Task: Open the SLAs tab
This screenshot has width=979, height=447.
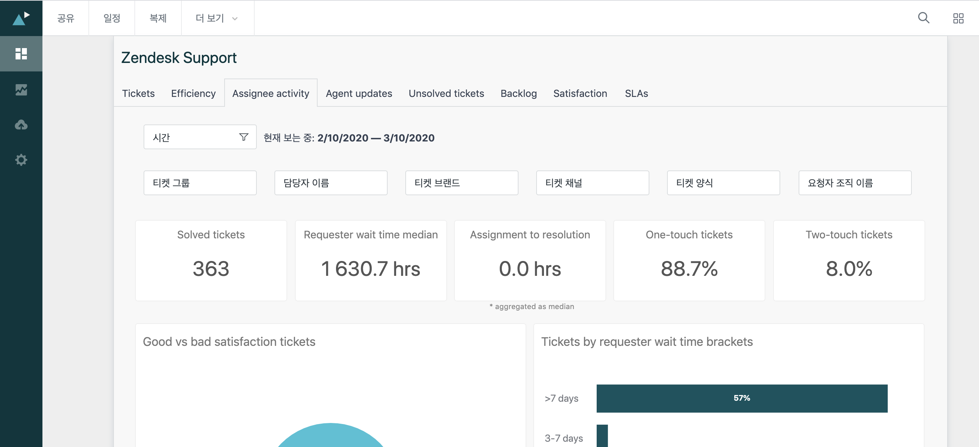Action: (636, 93)
